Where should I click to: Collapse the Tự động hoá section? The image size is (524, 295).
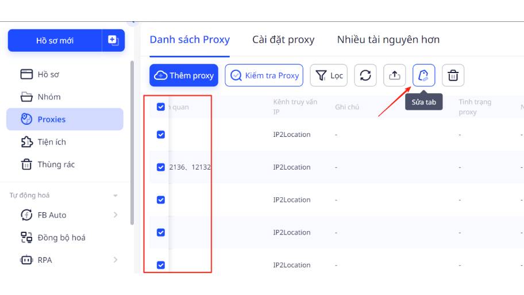pos(115,196)
